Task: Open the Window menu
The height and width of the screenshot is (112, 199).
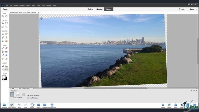Action: (x=49, y=5)
